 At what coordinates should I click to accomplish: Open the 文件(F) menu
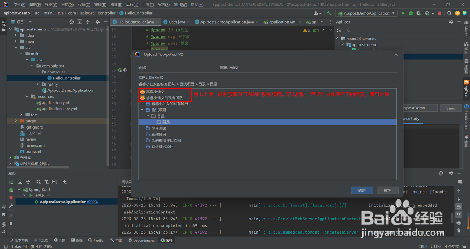click(19, 4)
